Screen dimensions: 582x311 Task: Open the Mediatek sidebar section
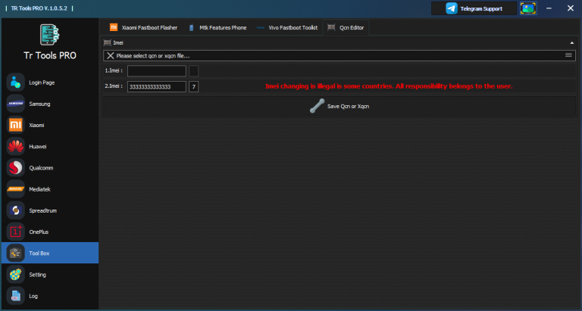[50, 189]
